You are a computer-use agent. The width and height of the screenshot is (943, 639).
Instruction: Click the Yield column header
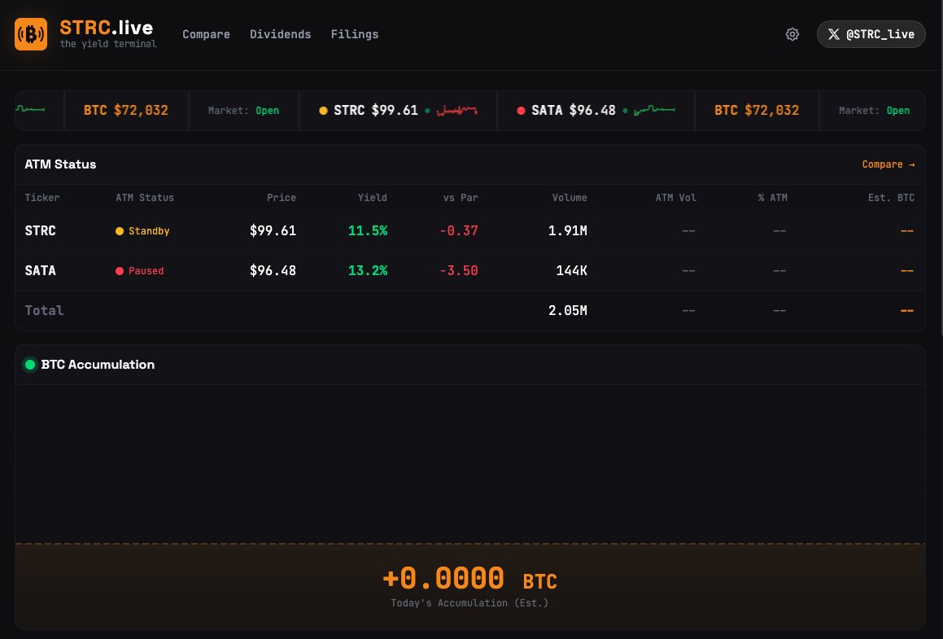pos(373,197)
